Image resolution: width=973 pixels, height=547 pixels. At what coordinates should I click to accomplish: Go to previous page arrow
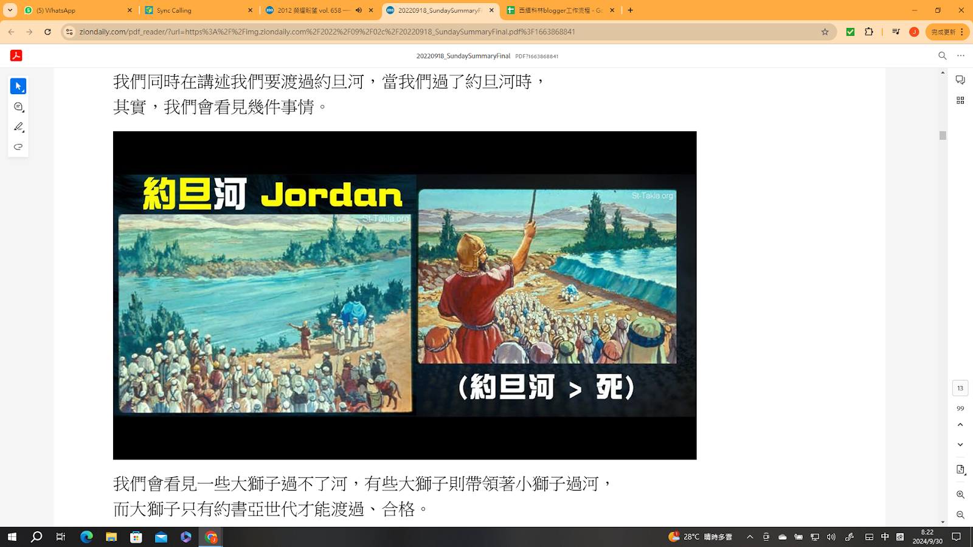(x=960, y=425)
